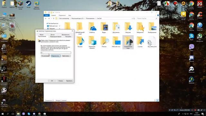
Task: Open The Witcher 3 desktop shortcut
Action: [x=4, y=103]
